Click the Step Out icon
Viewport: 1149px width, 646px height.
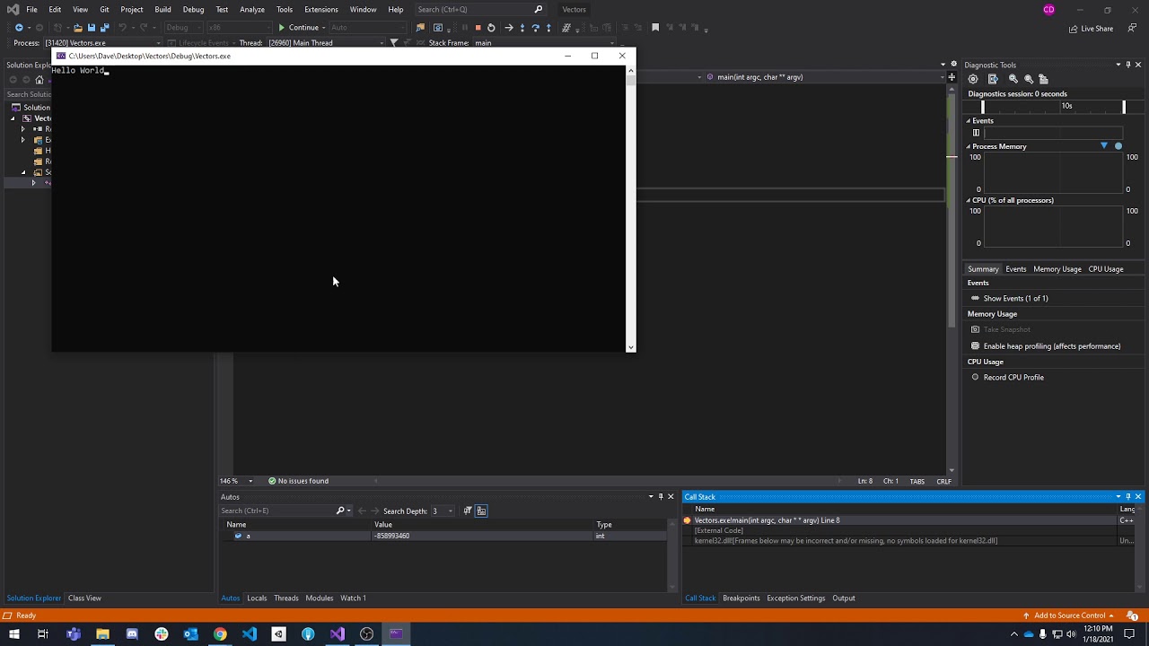(548, 28)
